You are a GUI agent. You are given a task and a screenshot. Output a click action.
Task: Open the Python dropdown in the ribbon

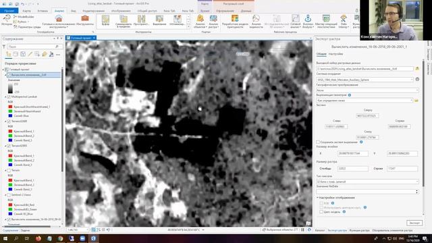coord(22,22)
